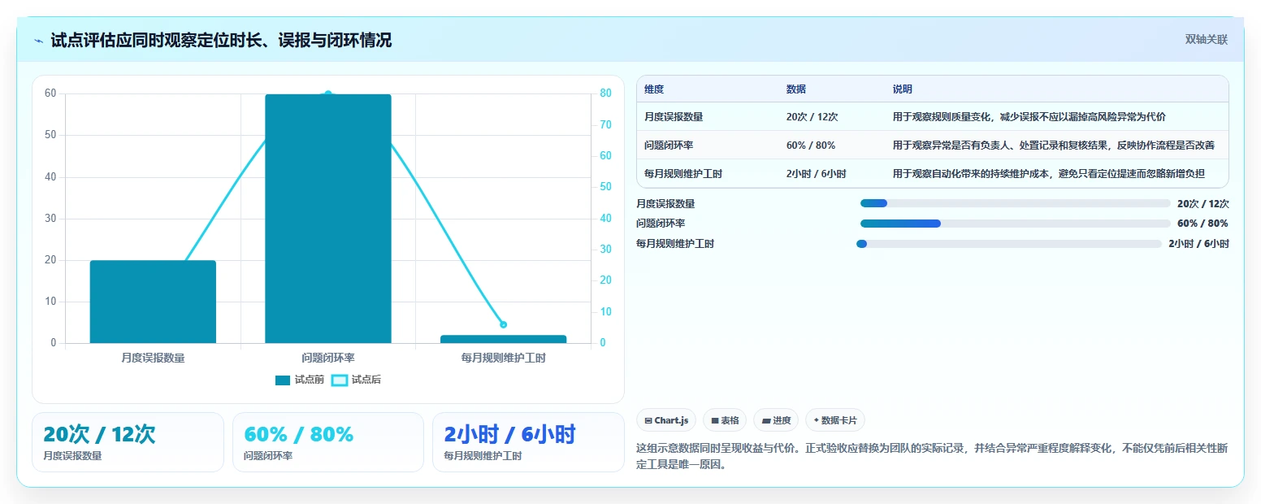Viewport: 1261px width, 504px height.
Task: Select the Chart.js tag chip
Action: pos(666,420)
